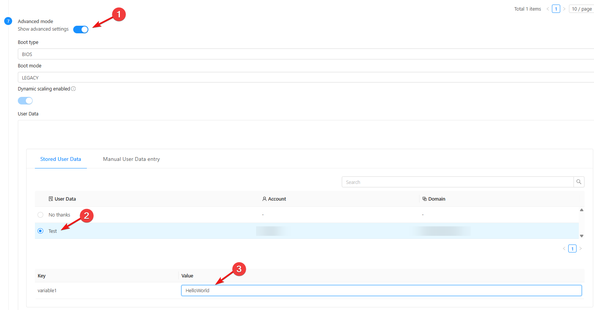The image size is (594, 310).
Task: Click the Domain column header icon
Action: click(x=424, y=199)
